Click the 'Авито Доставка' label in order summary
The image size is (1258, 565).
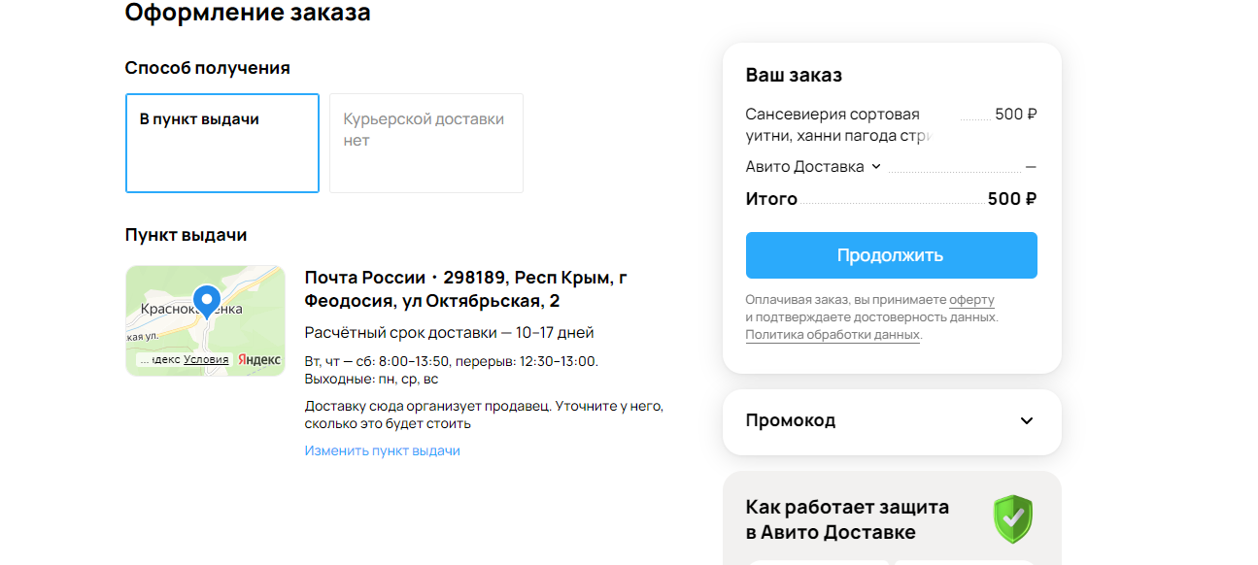coord(805,166)
